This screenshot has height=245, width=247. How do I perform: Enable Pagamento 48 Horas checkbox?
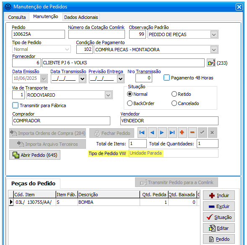166,78
